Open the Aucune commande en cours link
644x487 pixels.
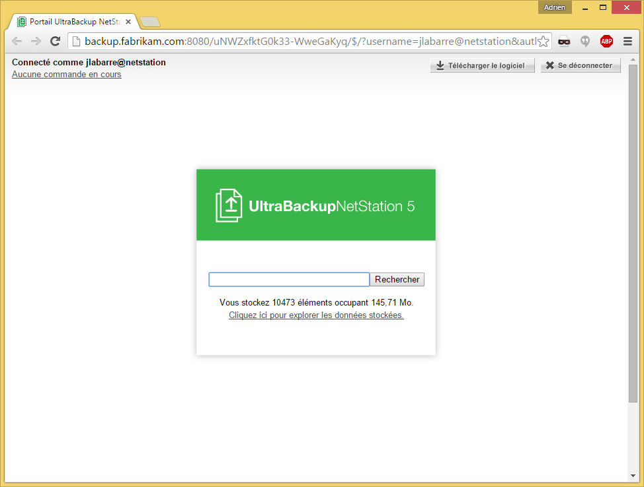[66, 75]
